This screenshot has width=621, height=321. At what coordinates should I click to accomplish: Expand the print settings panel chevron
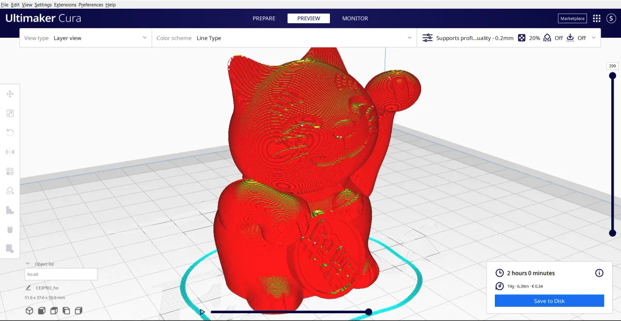(593, 37)
